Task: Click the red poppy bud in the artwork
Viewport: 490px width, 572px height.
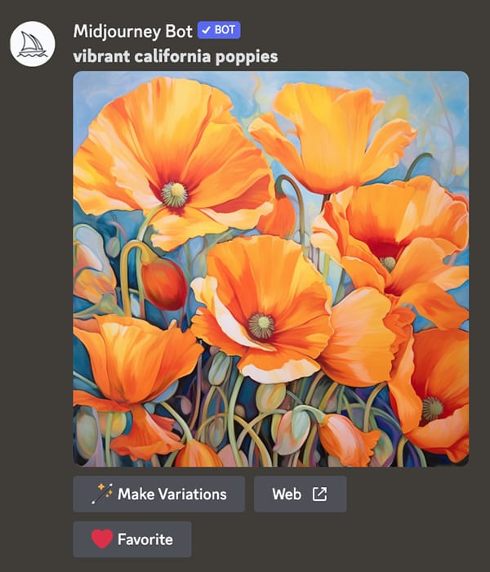Action: pyautogui.click(x=164, y=284)
